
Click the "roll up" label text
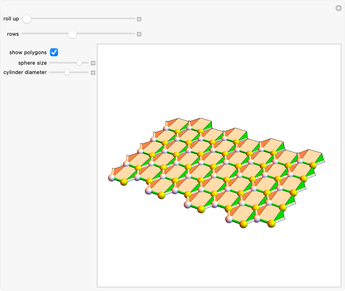pyautogui.click(x=11, y=19)
